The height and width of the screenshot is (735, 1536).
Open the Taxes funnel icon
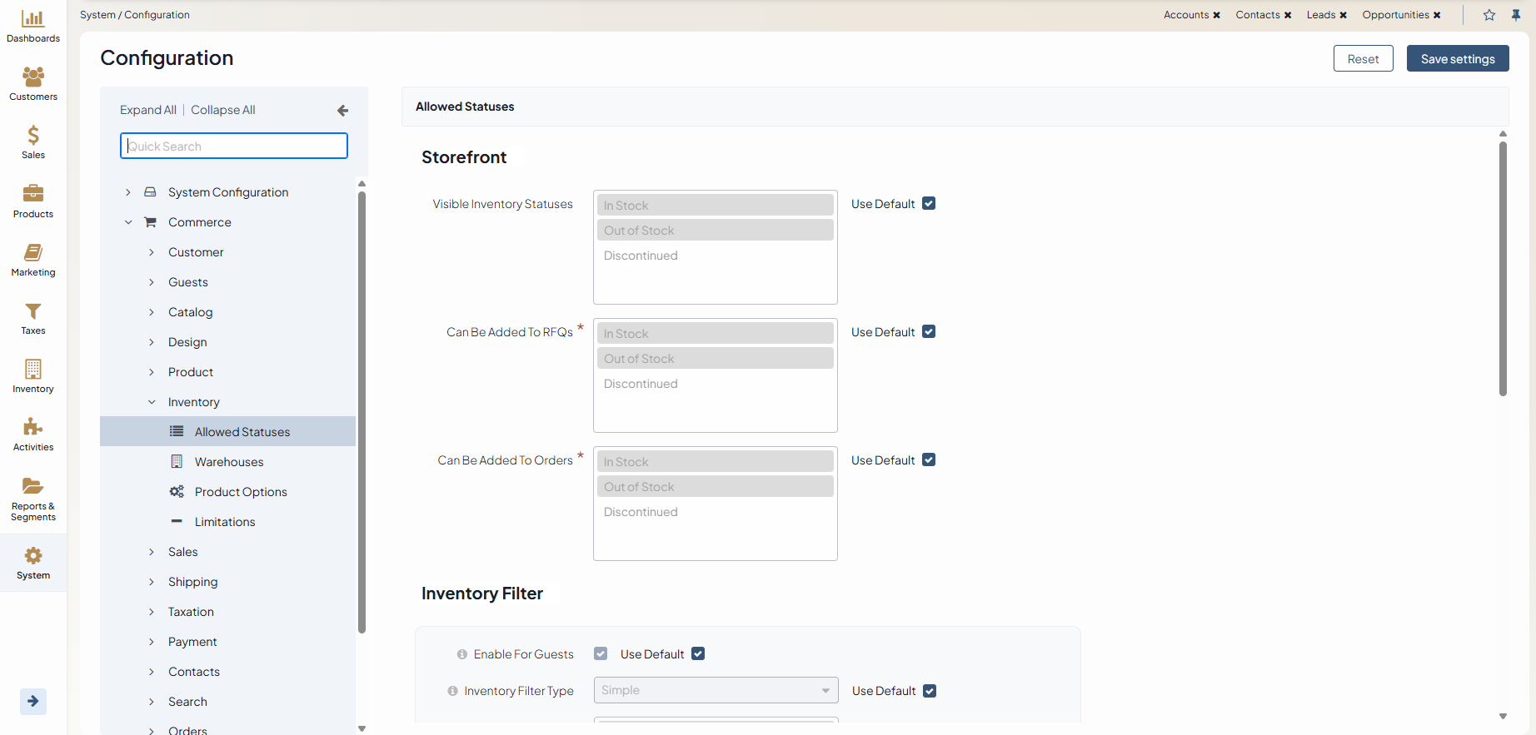pos(33,311)
